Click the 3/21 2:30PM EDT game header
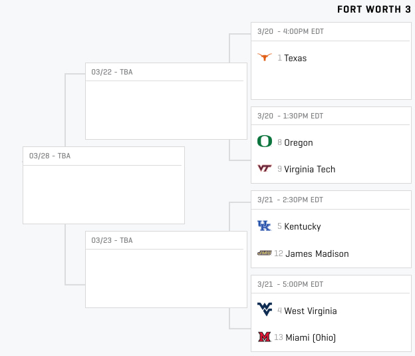Image resolution: width=415 pixels, height=356 pixels. click(x=290, y=200)
